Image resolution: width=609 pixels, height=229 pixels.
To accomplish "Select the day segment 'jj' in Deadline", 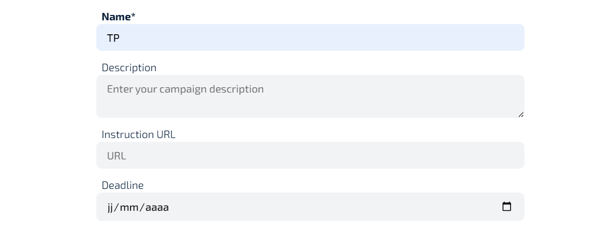I will point(111,207).
